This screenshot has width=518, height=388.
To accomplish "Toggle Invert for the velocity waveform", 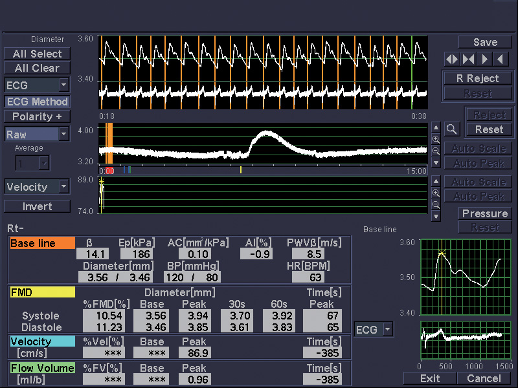I will [37, 206].
